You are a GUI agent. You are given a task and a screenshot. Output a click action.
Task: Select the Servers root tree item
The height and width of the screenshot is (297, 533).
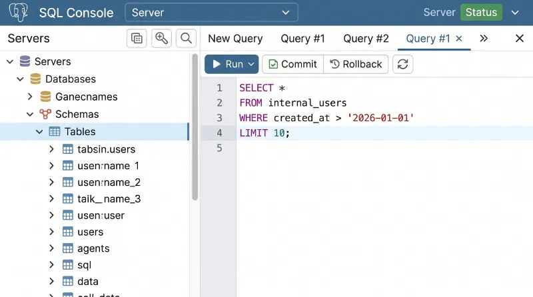[x=53, y=61]
